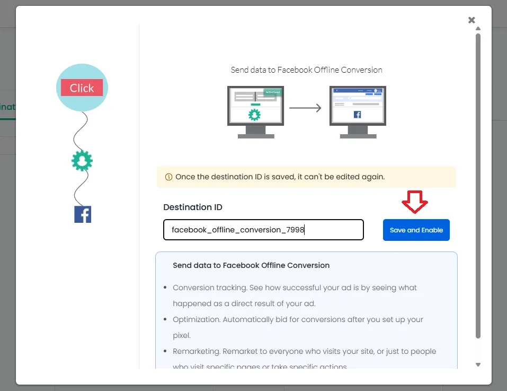This screenshot has width=507, height=391.
Task: Click the Facebook monitor illustration
Action: 358,112
